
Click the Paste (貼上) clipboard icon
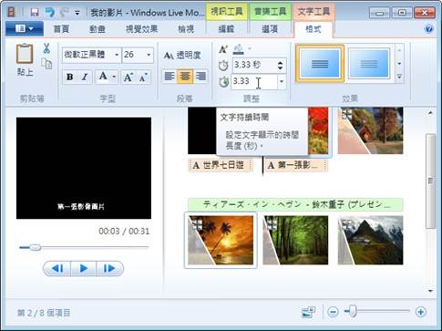coord(25,54)
